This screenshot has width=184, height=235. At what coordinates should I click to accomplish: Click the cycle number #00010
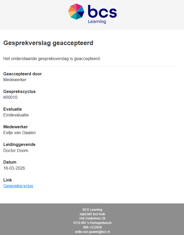10,97
